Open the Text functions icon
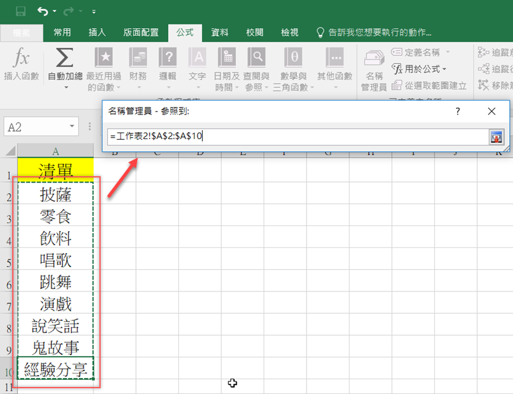 [x=198, y=59]
